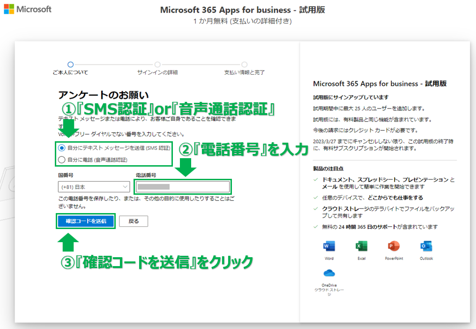Click the 試用版にサインアップしています text
476x329 pixels.
pos(350,97)
